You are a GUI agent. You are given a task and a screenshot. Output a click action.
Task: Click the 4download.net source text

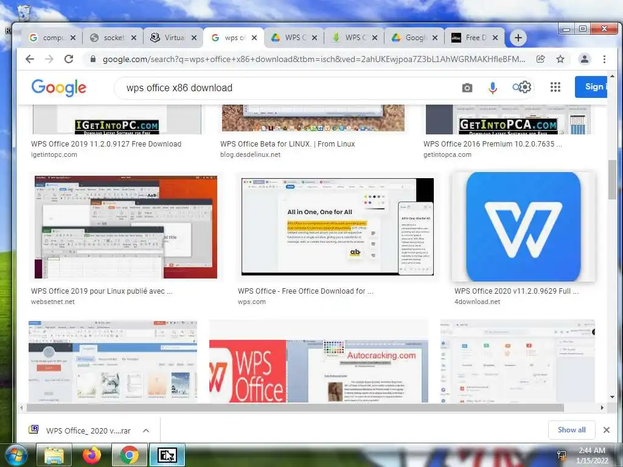tap(477, 302)
